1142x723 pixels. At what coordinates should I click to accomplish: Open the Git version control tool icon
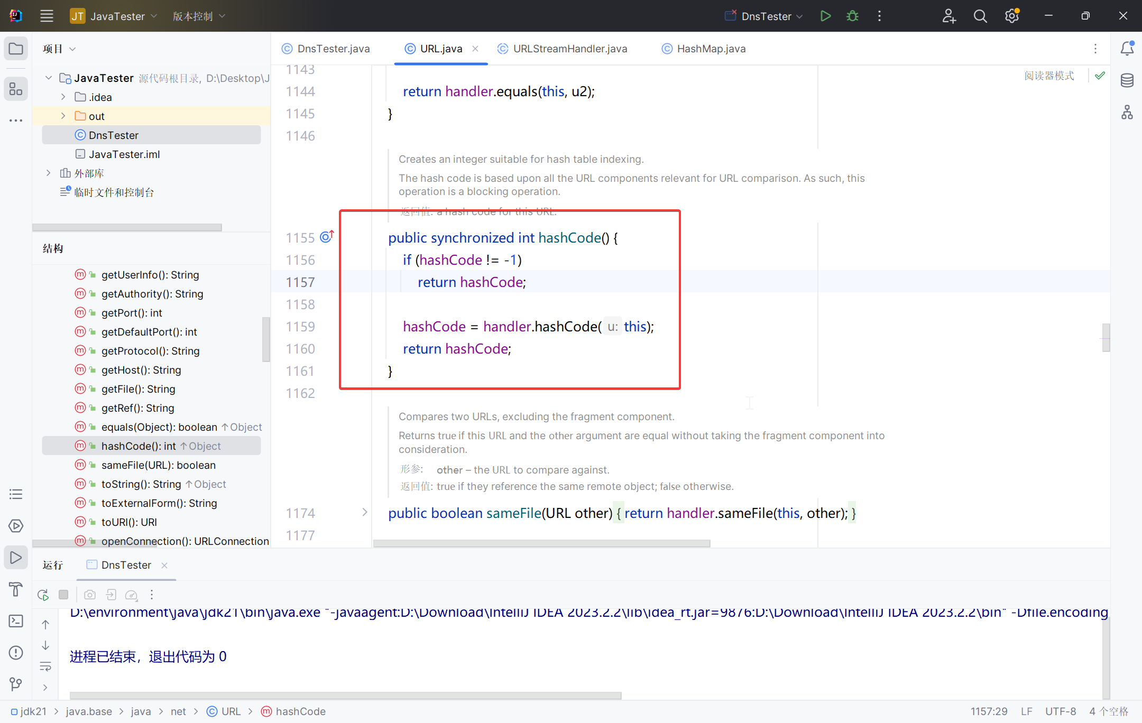[x=16, y=684]
